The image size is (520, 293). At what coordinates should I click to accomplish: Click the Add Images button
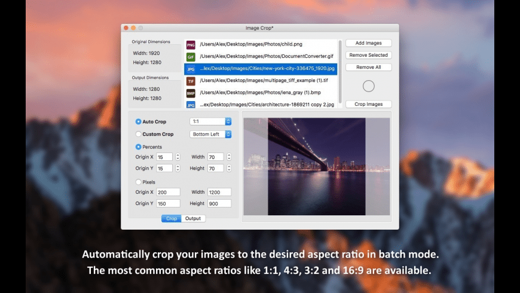click(x=368, y=43)
